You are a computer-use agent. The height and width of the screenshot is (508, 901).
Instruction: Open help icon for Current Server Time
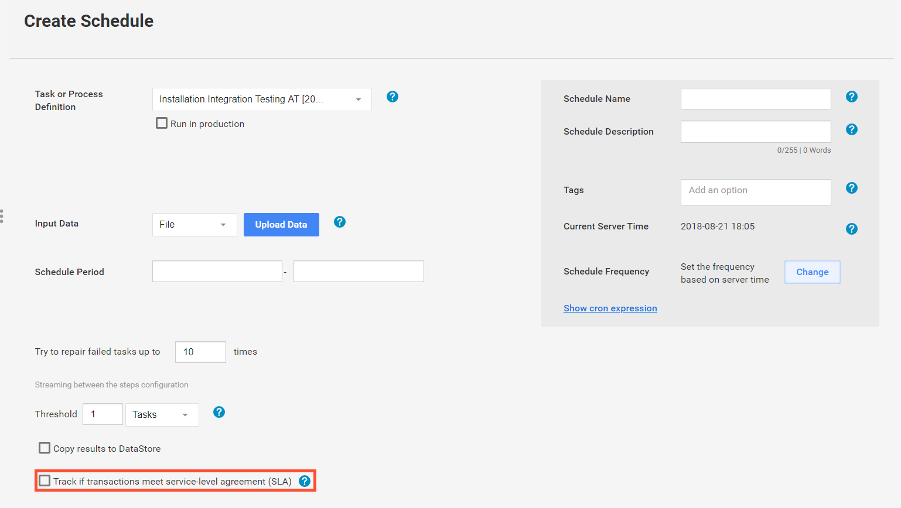pyautogui.click(x=852, y=229)
